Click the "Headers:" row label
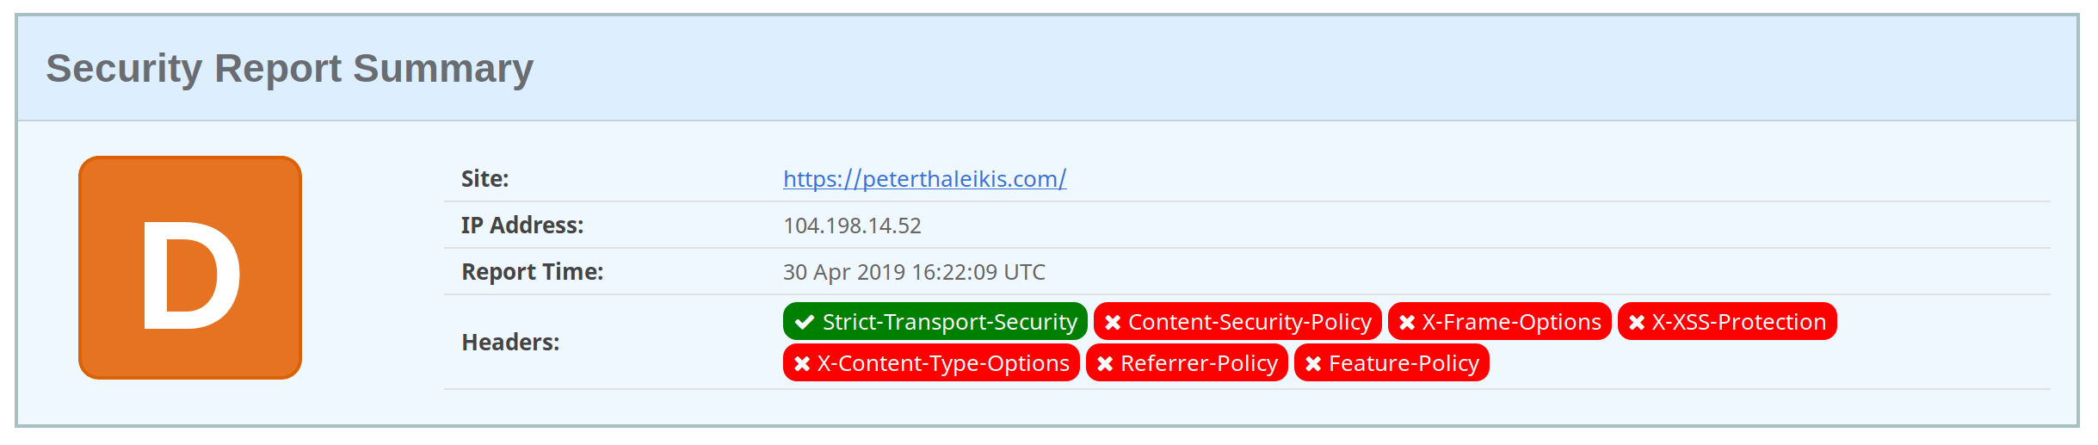The height and width of the screenshot is (445, 2098). point(510,343)
